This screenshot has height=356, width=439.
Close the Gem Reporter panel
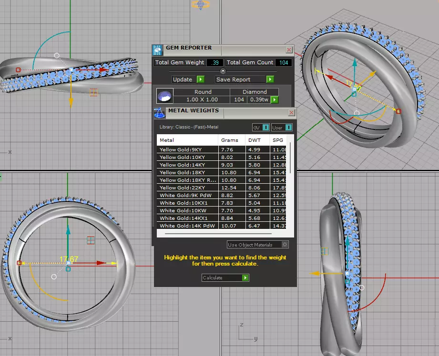click(289, 50)
